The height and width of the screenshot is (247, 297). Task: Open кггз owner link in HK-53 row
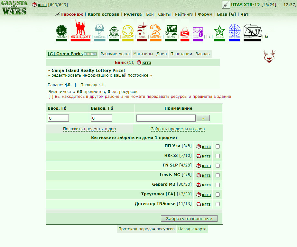click(x=206, y=156)
